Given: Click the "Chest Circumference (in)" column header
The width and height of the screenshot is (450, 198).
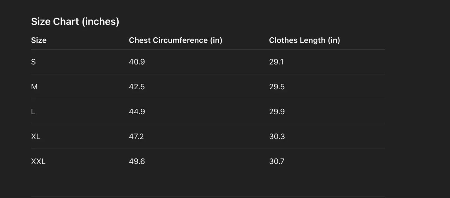Looking at the screenshot, I should coord(175,40).
